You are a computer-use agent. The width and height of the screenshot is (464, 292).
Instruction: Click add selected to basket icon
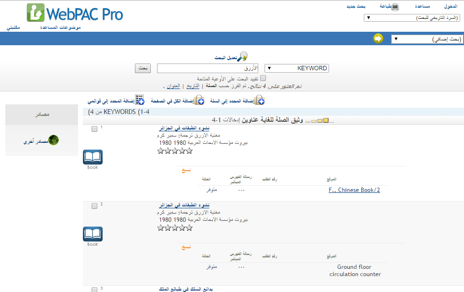coord(259,100)
